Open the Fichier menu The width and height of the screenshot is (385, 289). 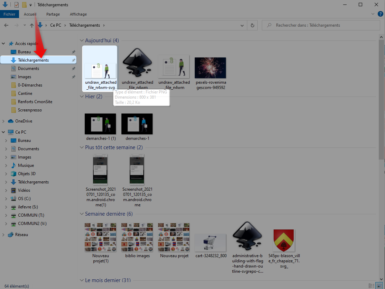point(9,14)
